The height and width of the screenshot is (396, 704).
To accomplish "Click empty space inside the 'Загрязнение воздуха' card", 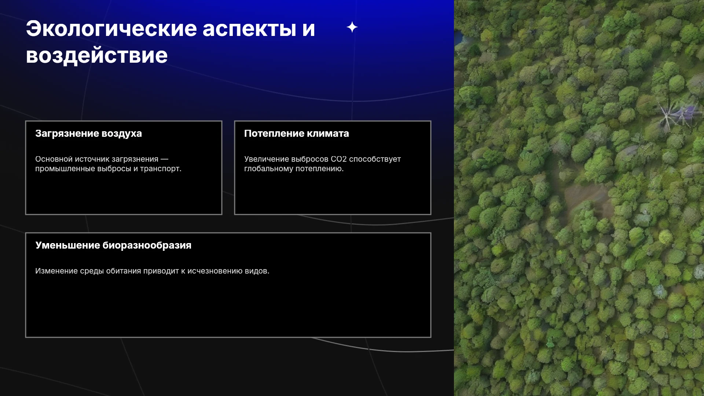I will click(x=124, y=194).
